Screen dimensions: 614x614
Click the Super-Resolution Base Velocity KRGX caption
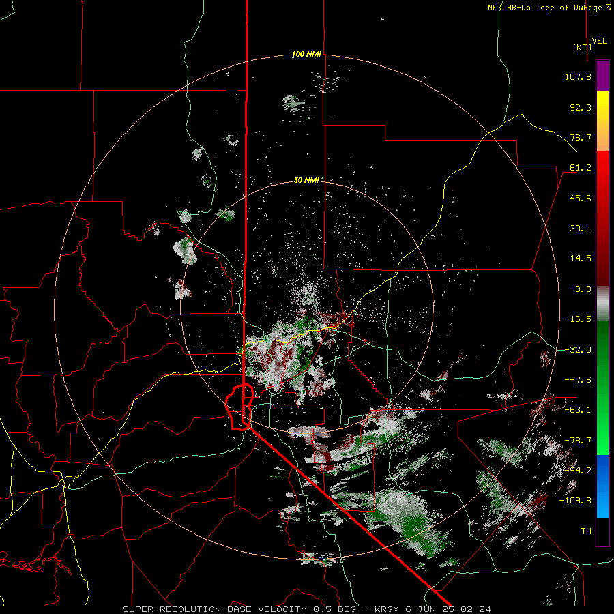[x=306, y=609]
